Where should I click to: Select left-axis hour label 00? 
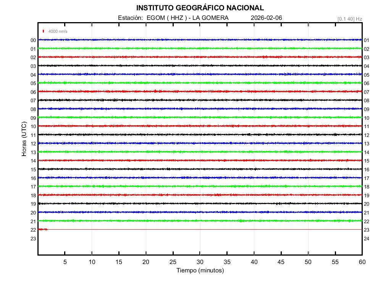(33, 40)
